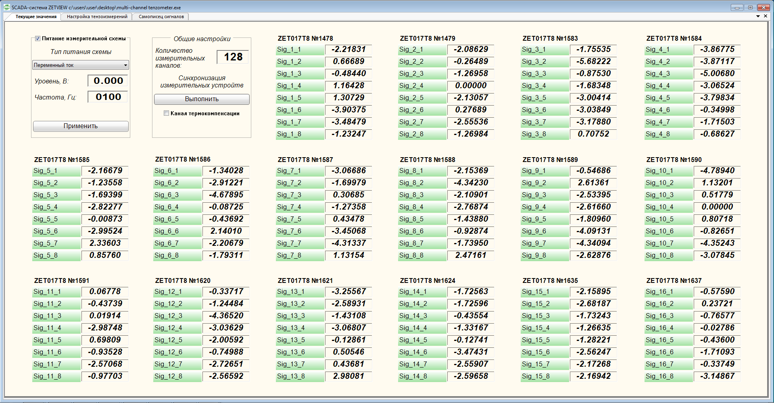Select the Sig_5_1 channel label
774x403 pixels.
(x=57, y=171)
